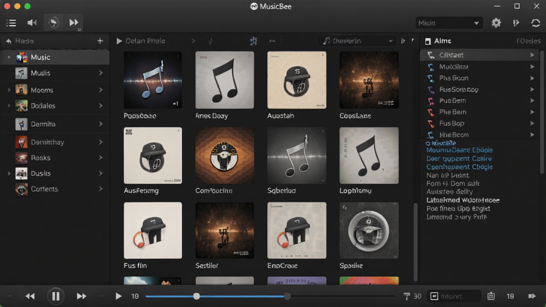Open the Mudis row chevron
This screenshot has width=546, height=307.
click(101, 72)
